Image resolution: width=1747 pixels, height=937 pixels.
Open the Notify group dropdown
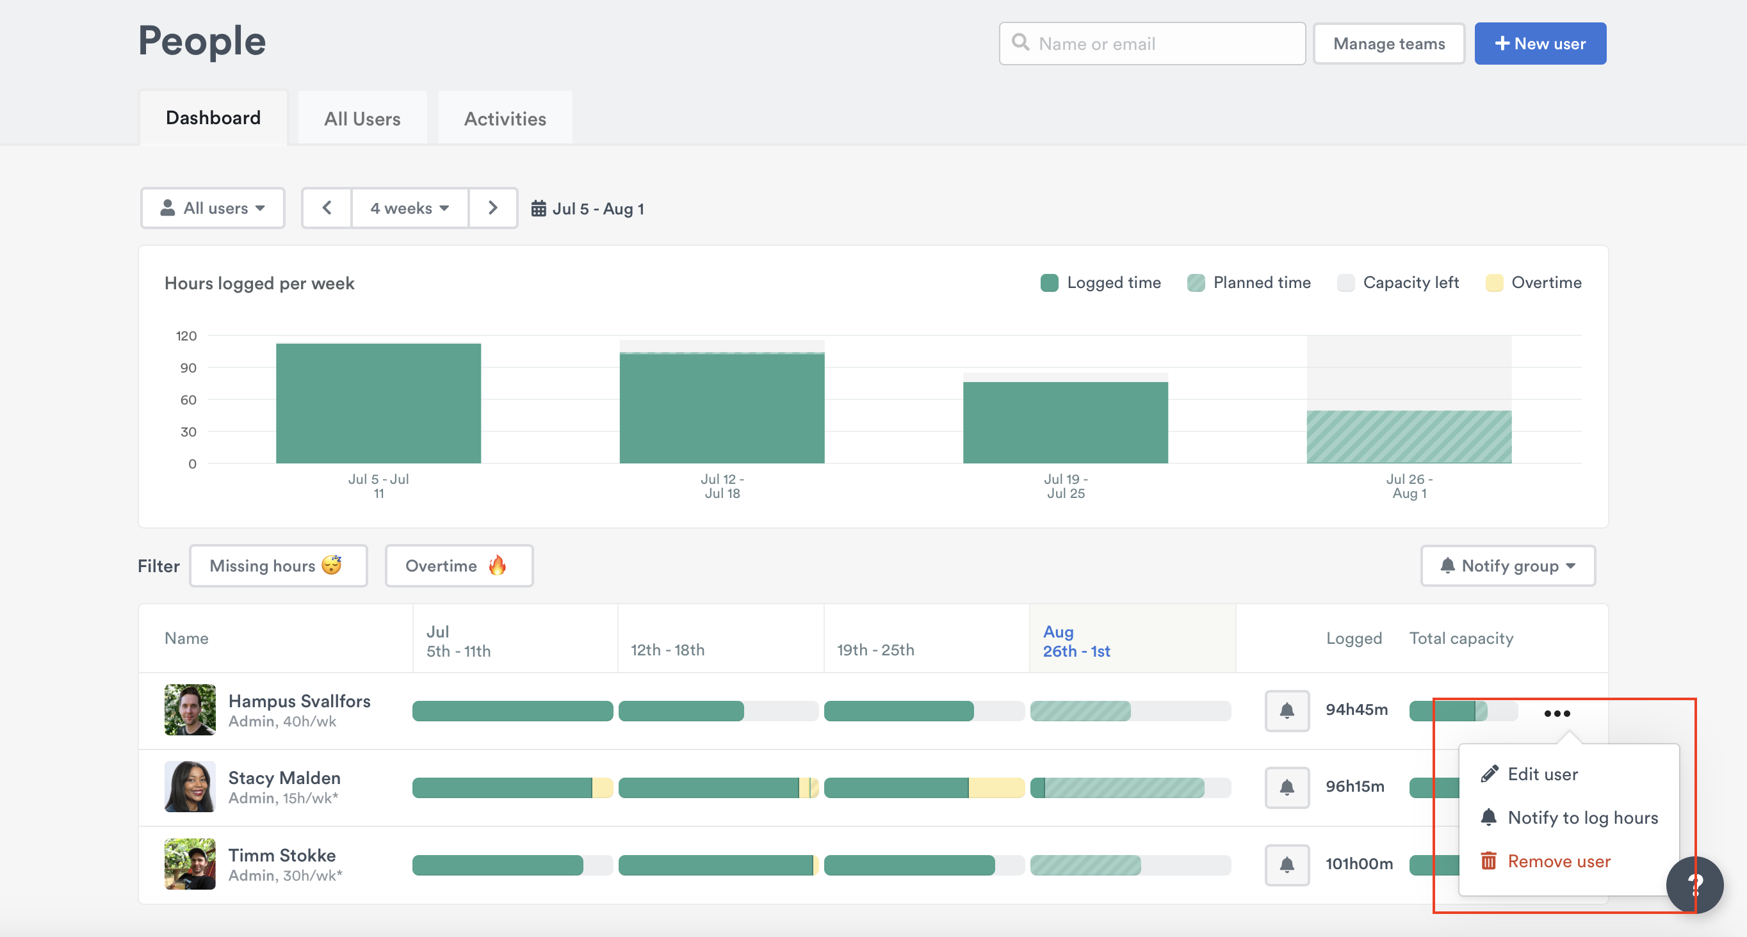pyautogui.click(x=1507, y=565)
